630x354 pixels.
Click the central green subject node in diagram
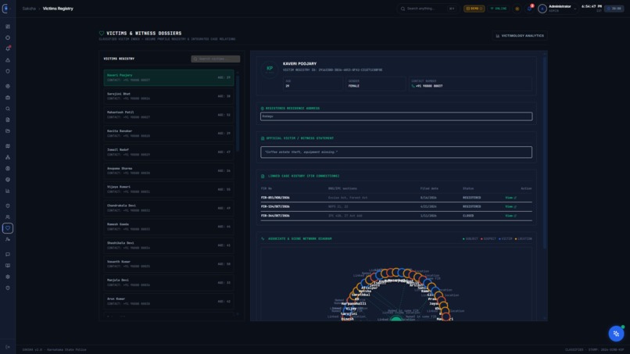click(396, 319)
